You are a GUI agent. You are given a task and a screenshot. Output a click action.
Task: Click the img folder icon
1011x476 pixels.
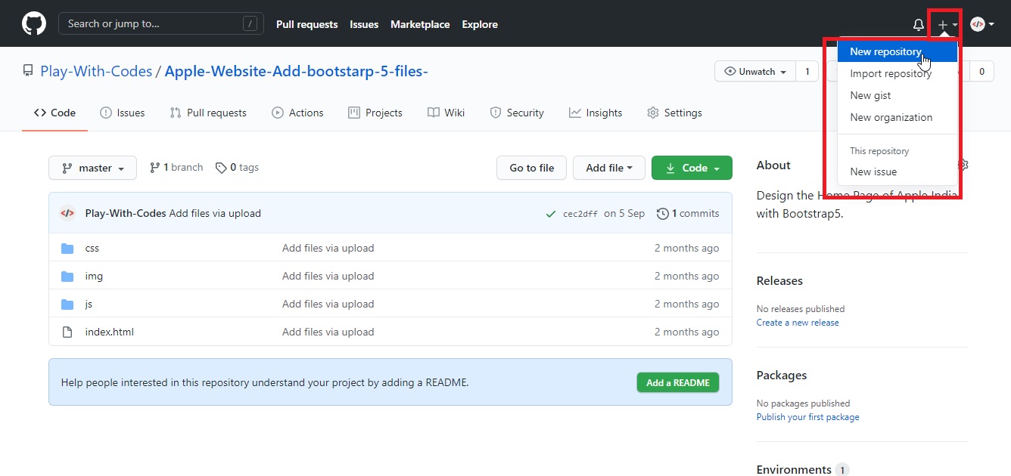click(67, 276)
